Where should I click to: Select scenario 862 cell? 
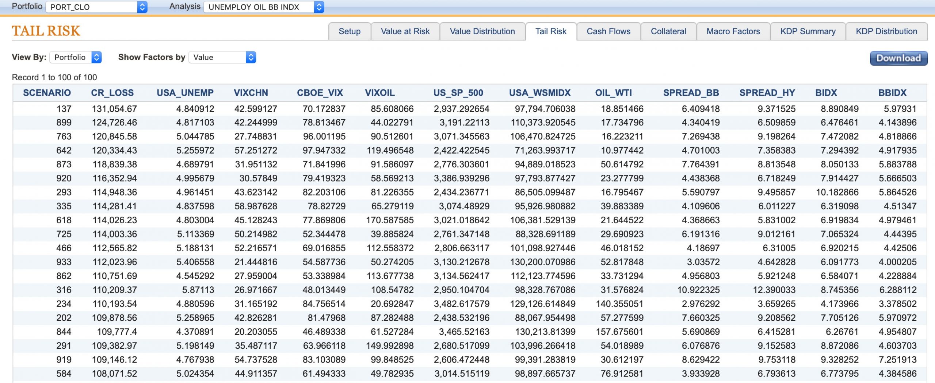pos(64,276)
